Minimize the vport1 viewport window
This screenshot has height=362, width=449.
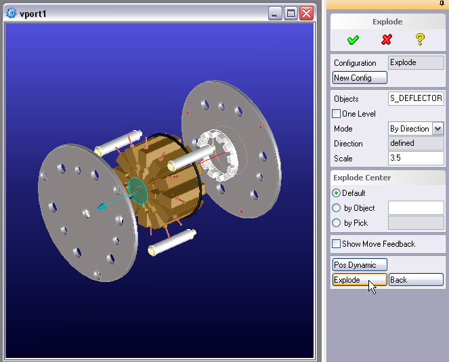point(275,14)
